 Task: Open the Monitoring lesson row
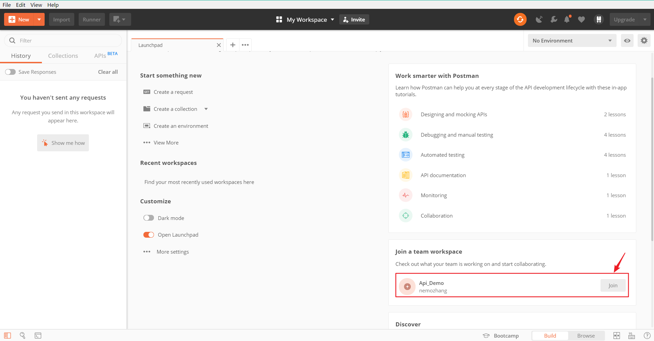(x=512, y=195)
